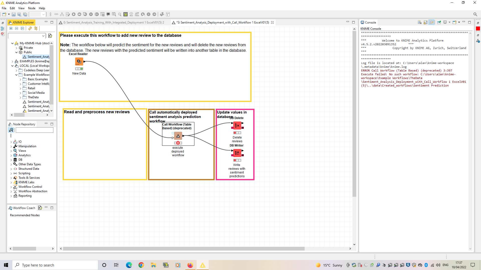Viewport: 481px width, 270px height.
Task: Click the Auto layout nodes icon
Action: click(x=62, y=14)
